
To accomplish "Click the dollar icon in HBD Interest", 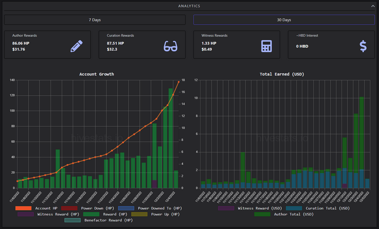I will pyautogui.click(x=363, y=46).
